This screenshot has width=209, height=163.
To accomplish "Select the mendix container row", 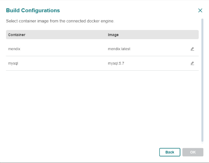I will click(x=102, y=49).
